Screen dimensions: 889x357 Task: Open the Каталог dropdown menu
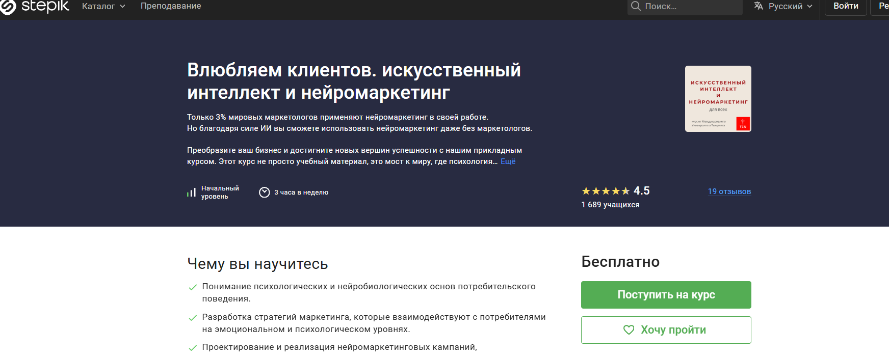103,6
